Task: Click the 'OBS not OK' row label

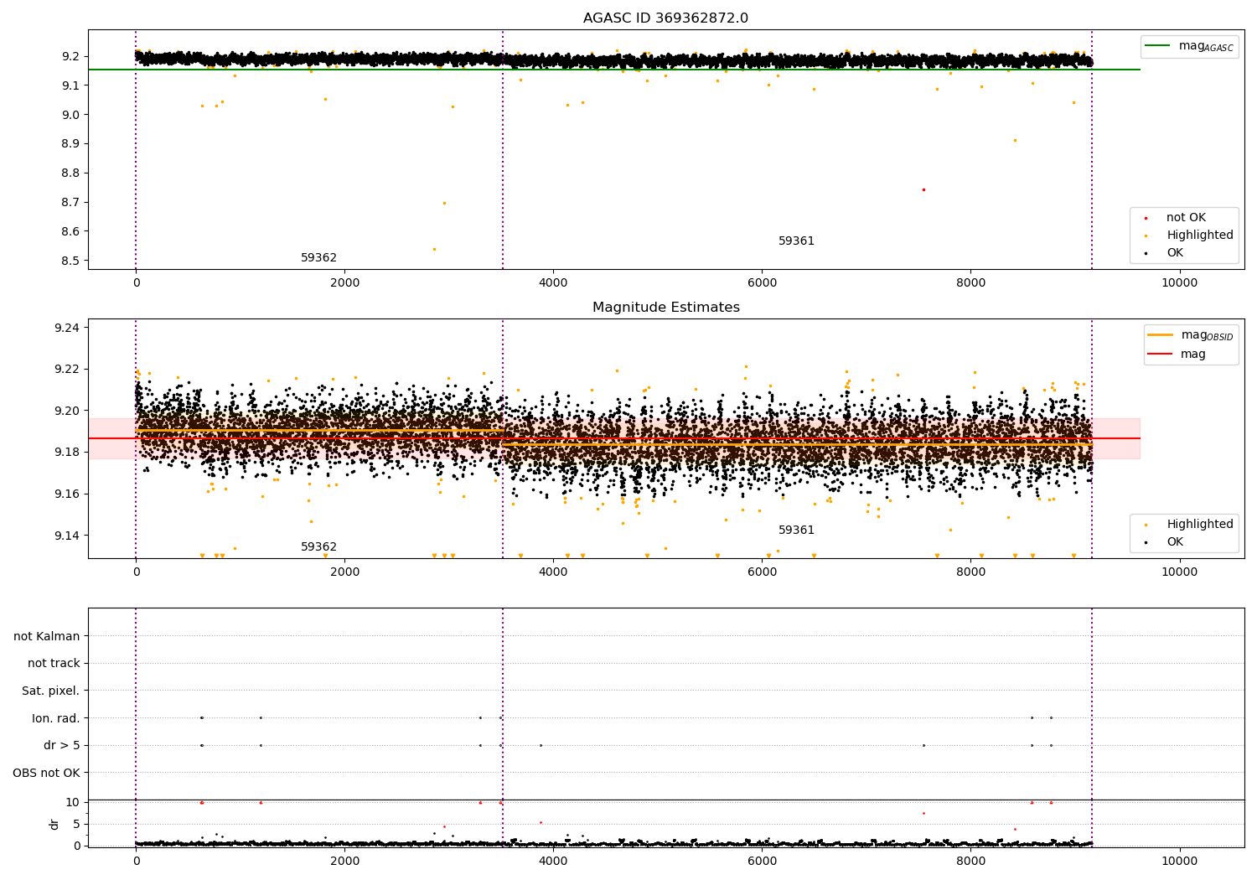Action: tap(46, 774)
